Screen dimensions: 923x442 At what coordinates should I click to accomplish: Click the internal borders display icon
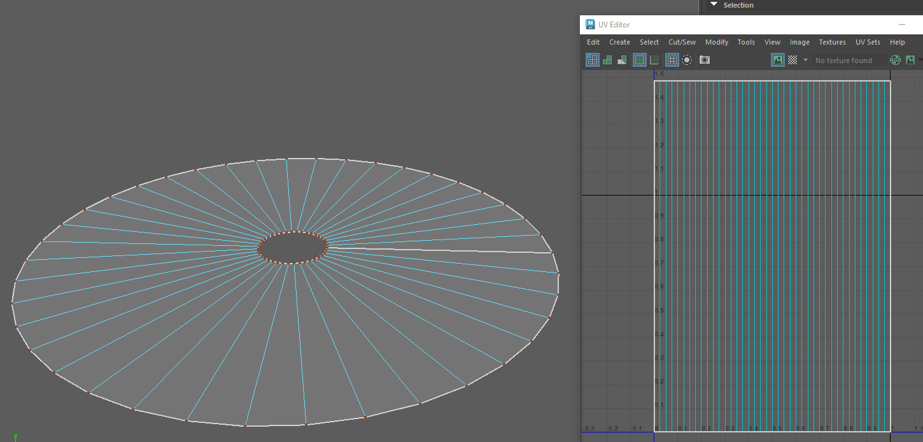point(654,60)
